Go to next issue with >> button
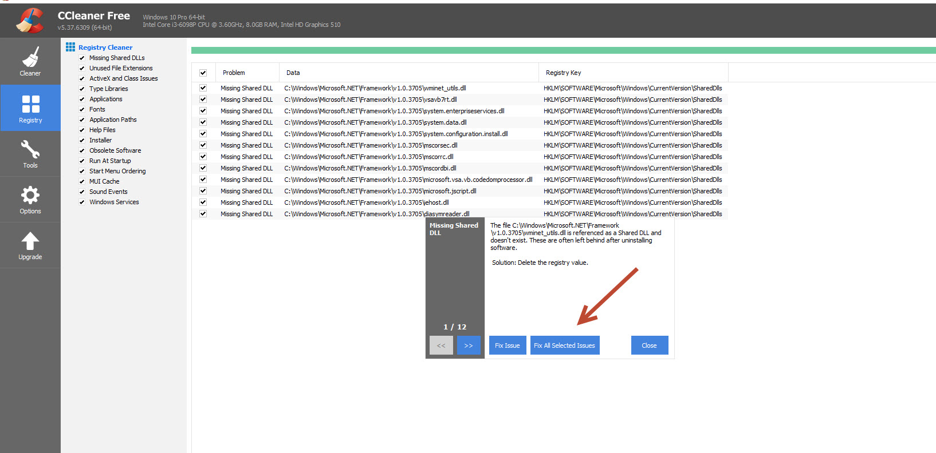 coord(469,345)
